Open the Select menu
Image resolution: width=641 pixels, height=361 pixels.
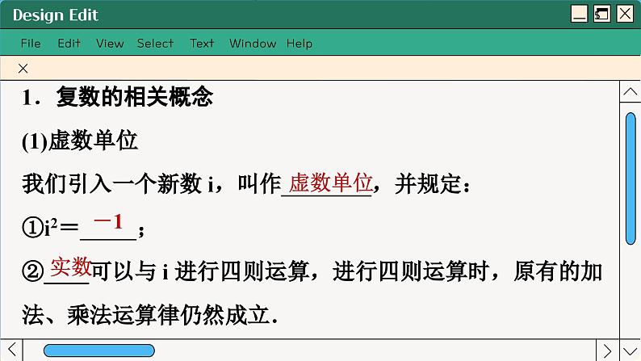coord(155,44)
